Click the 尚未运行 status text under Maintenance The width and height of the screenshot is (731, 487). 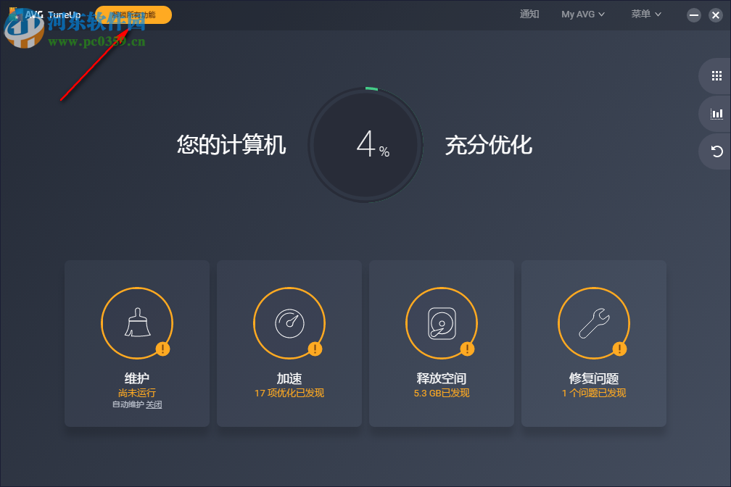[x=137, y=392]
